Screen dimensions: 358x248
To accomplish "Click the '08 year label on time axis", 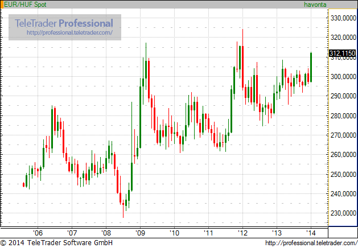I will click(106, 233).
